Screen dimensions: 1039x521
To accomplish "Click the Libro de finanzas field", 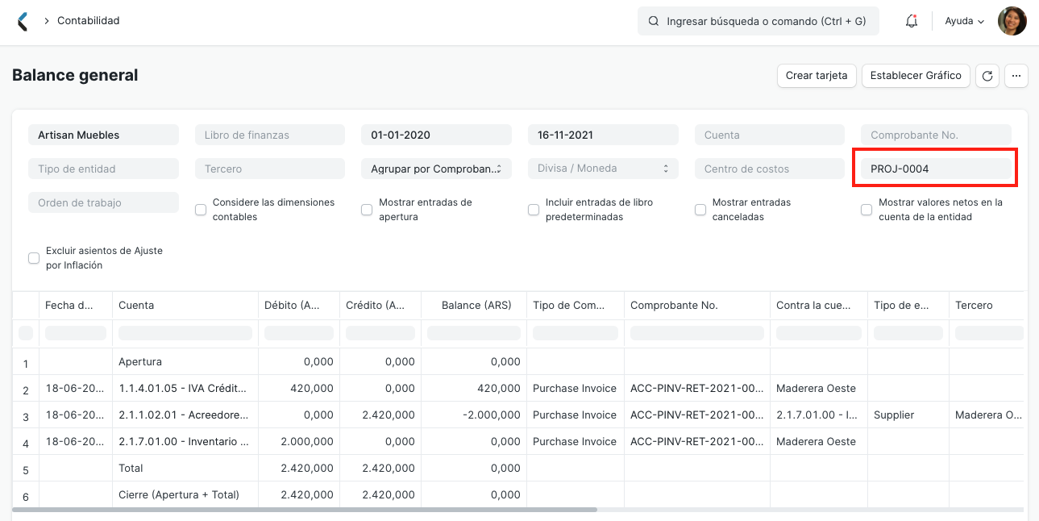I will tap(270, 135).
